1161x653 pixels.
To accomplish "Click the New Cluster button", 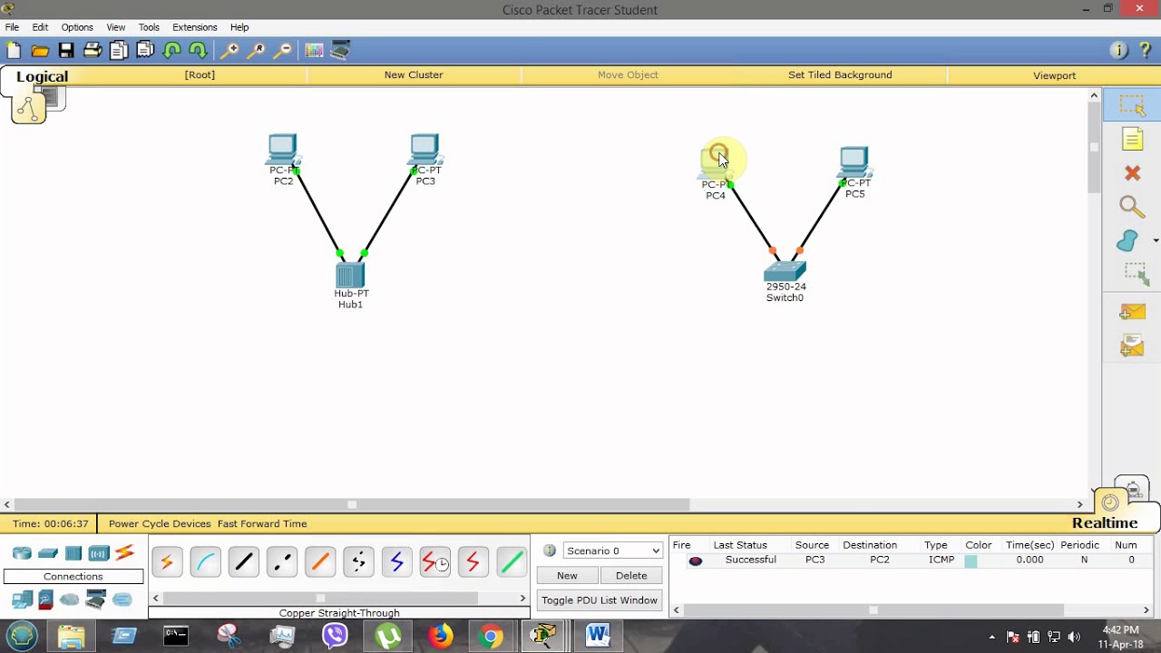I will pyautogui.click(x=414, y=75).
